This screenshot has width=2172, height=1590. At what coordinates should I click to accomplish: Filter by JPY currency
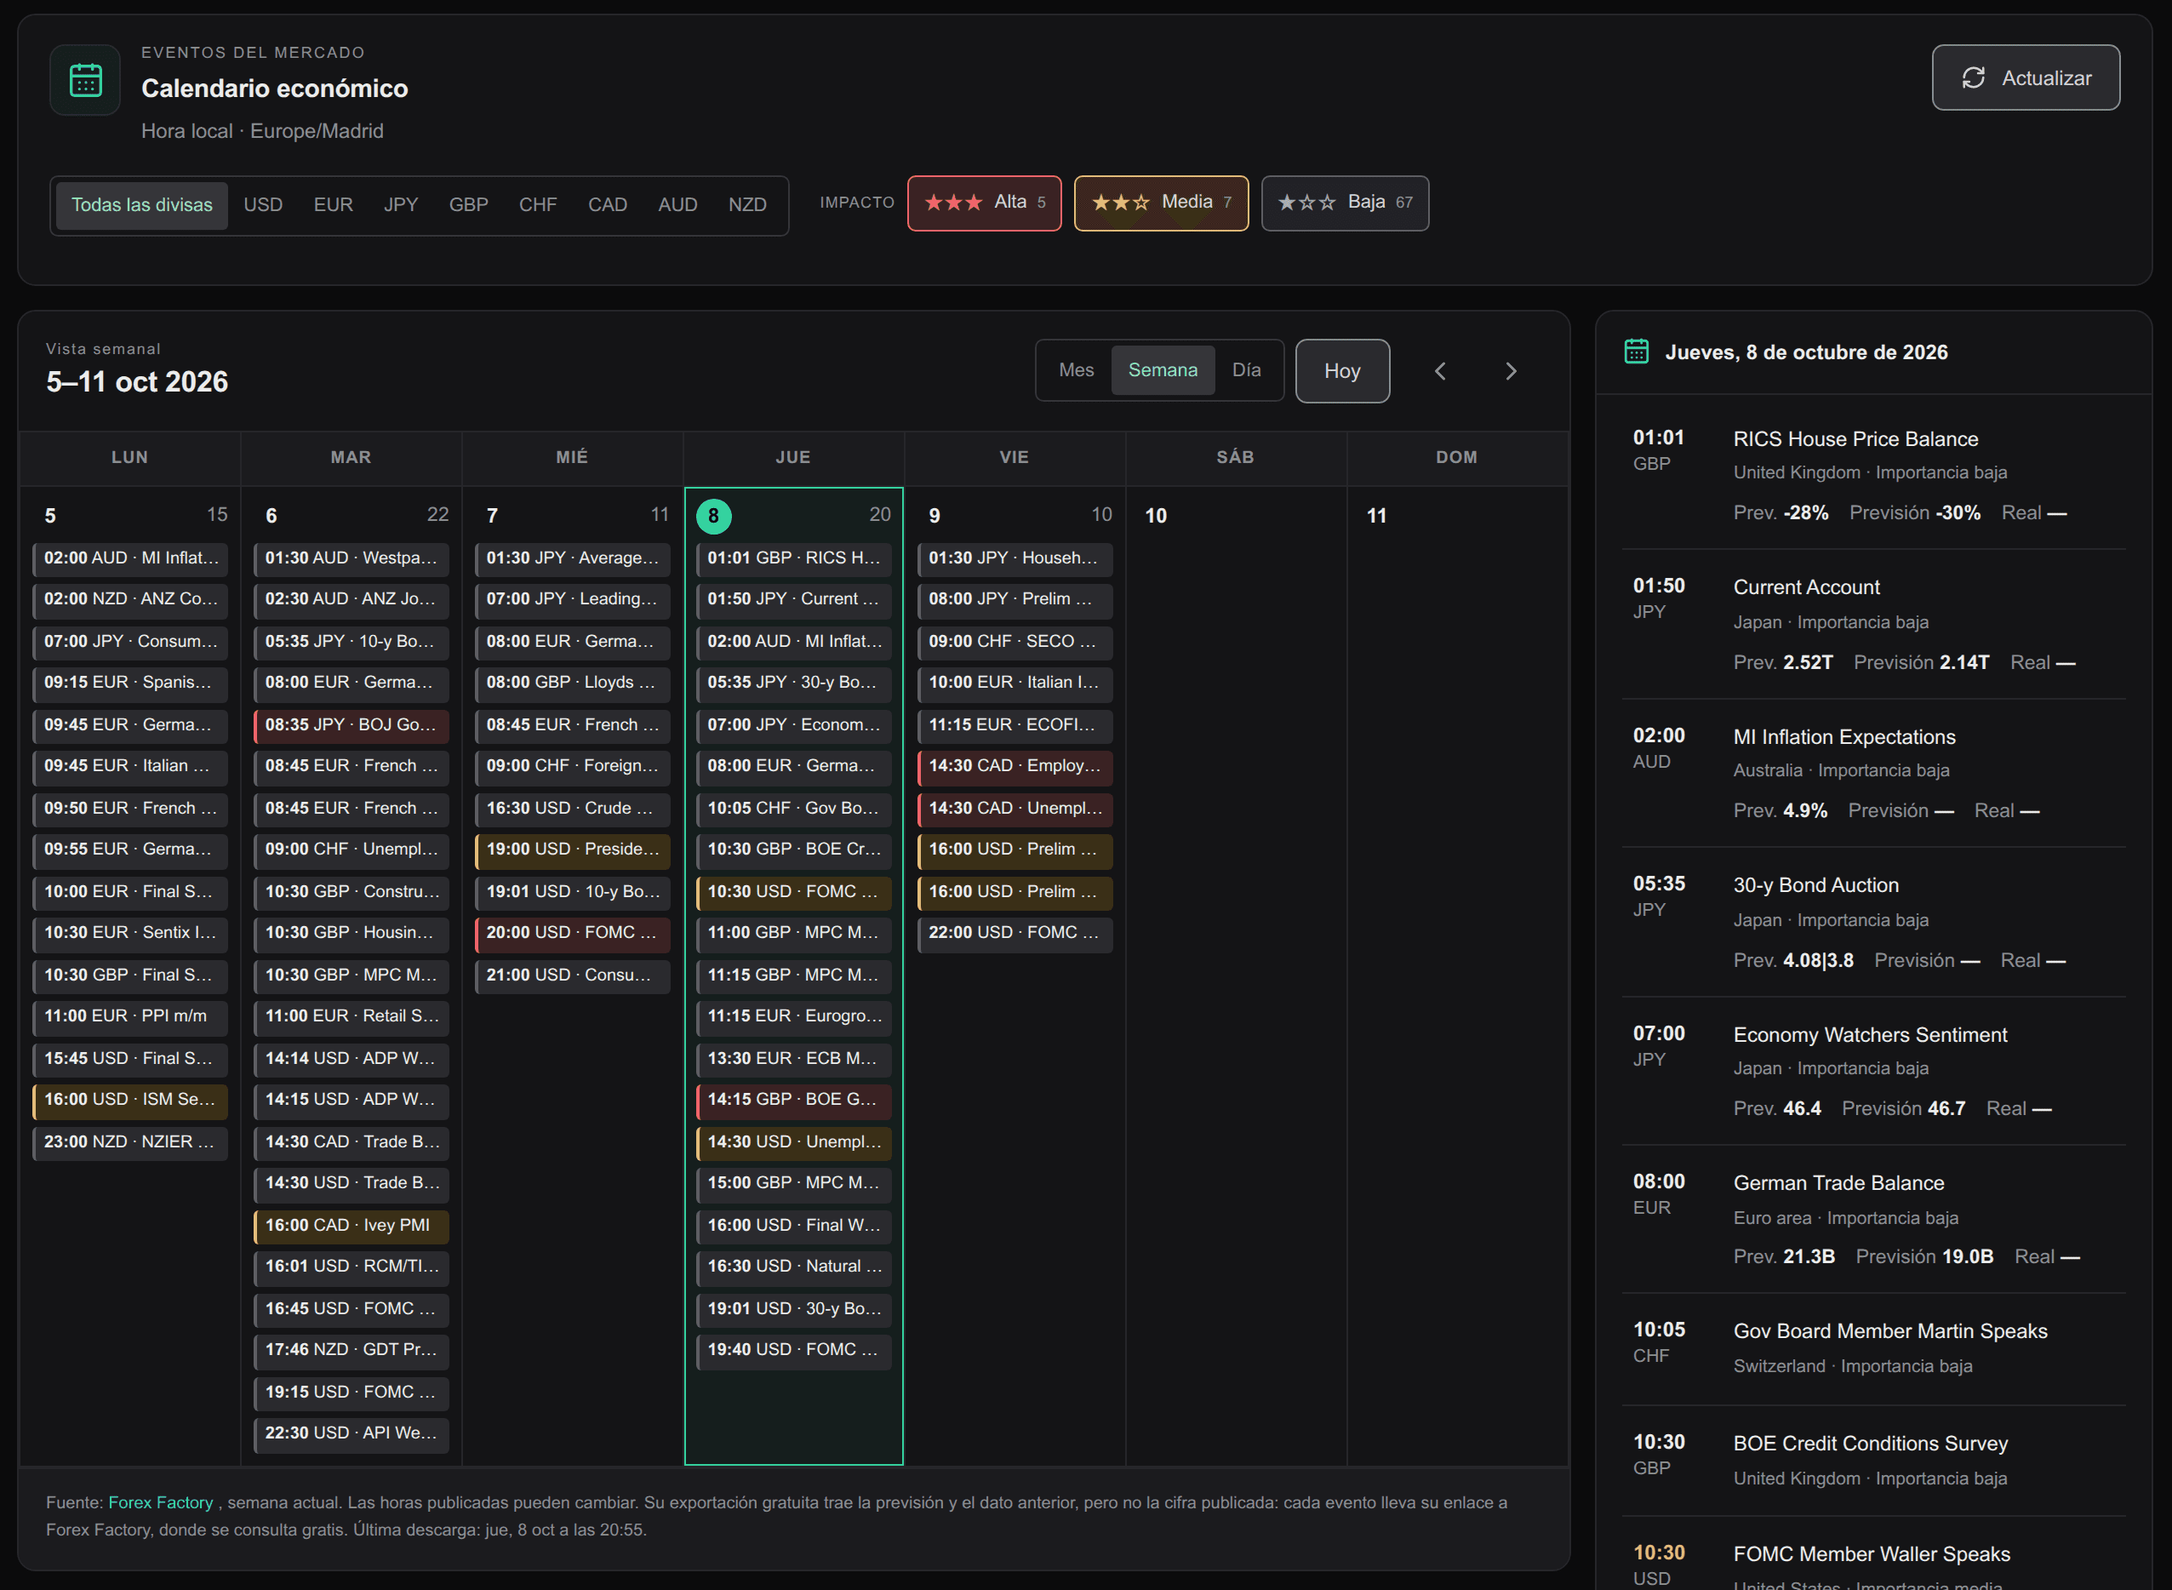[400, 205]
